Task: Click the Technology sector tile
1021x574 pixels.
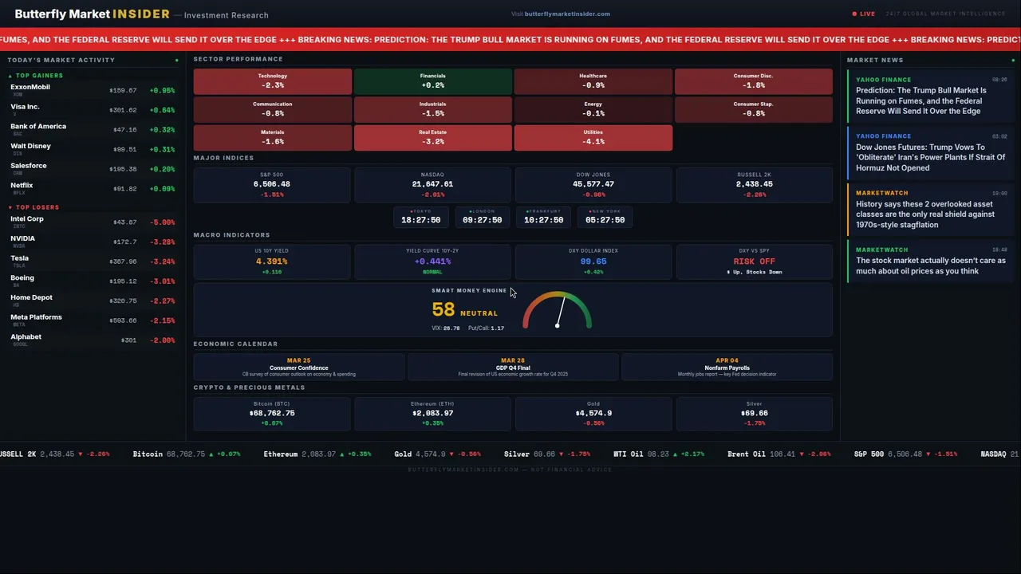Action: 272,81
